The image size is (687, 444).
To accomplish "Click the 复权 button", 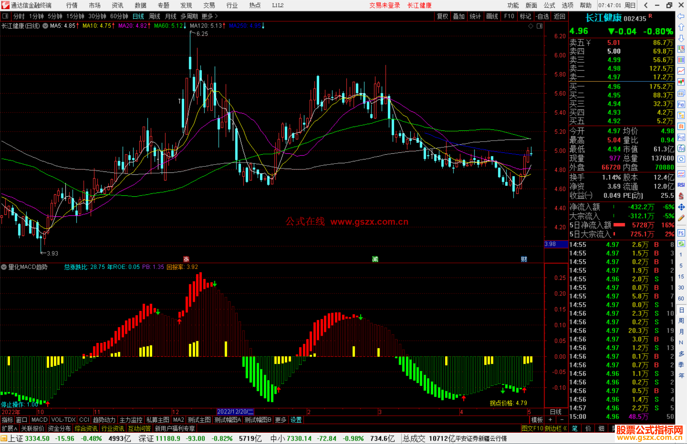I will click(442, 16).
